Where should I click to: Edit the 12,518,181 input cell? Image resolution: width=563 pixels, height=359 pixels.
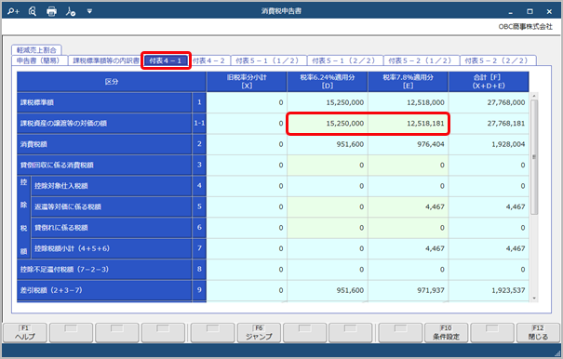coord(408,124)
